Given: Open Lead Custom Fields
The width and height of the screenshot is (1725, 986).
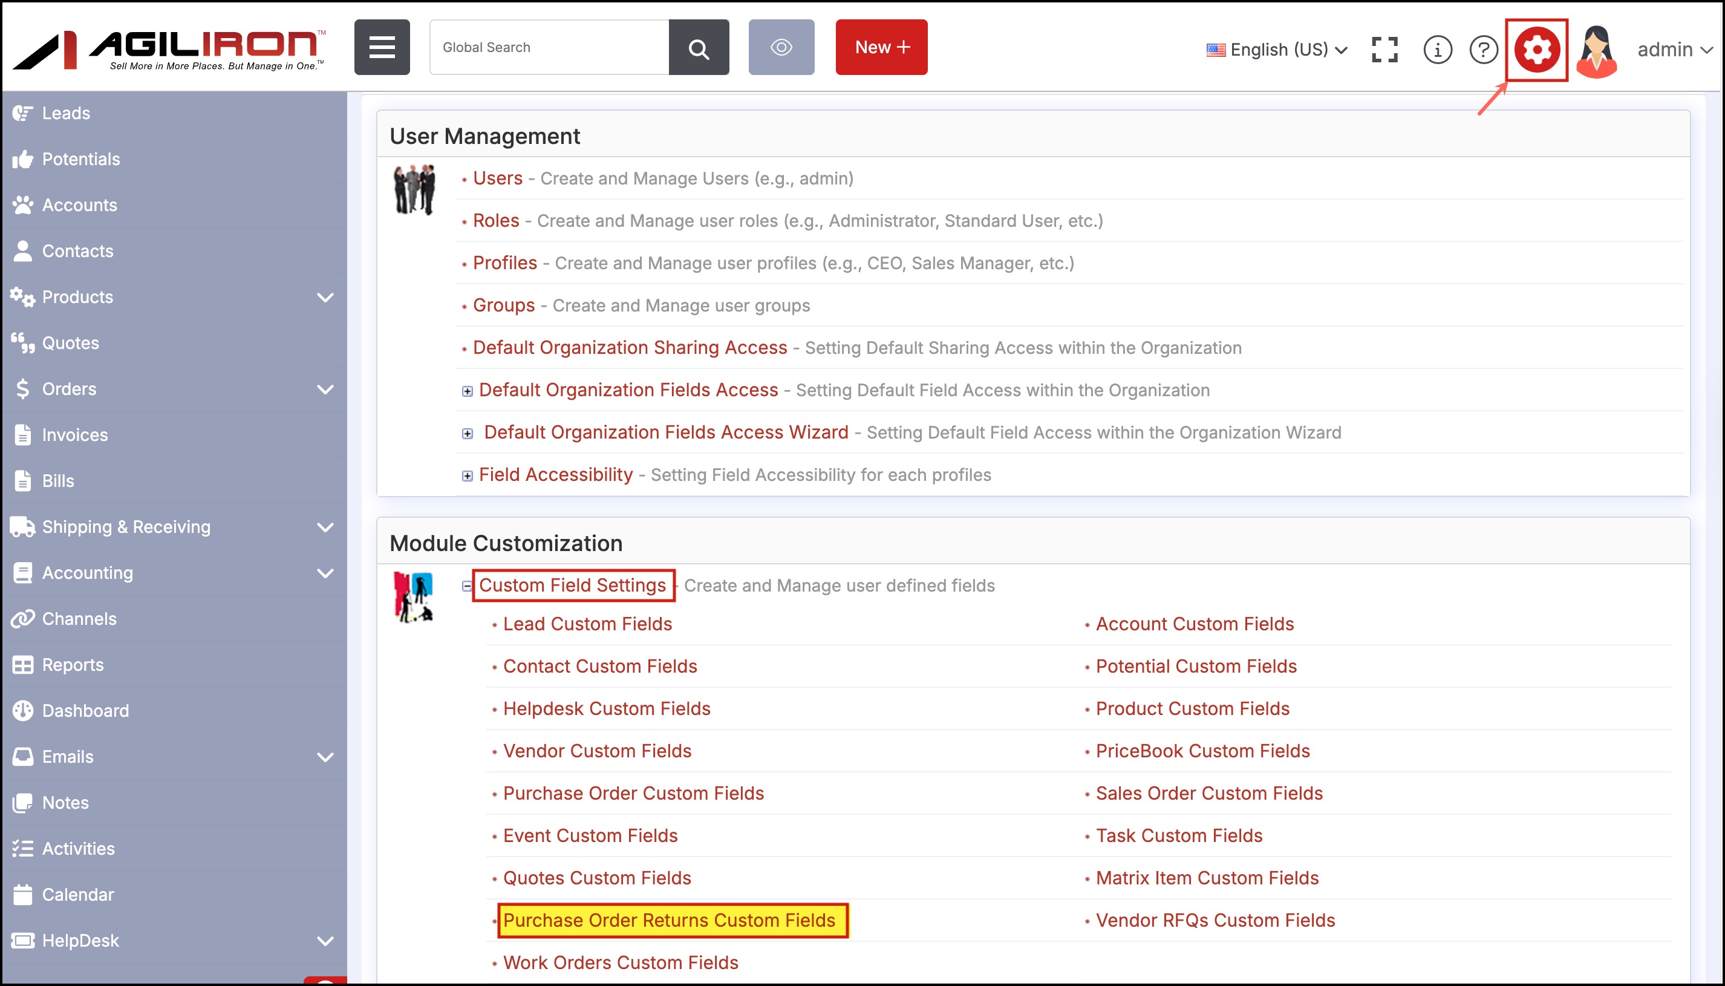Looking at the screenshot, I should 587,624.
